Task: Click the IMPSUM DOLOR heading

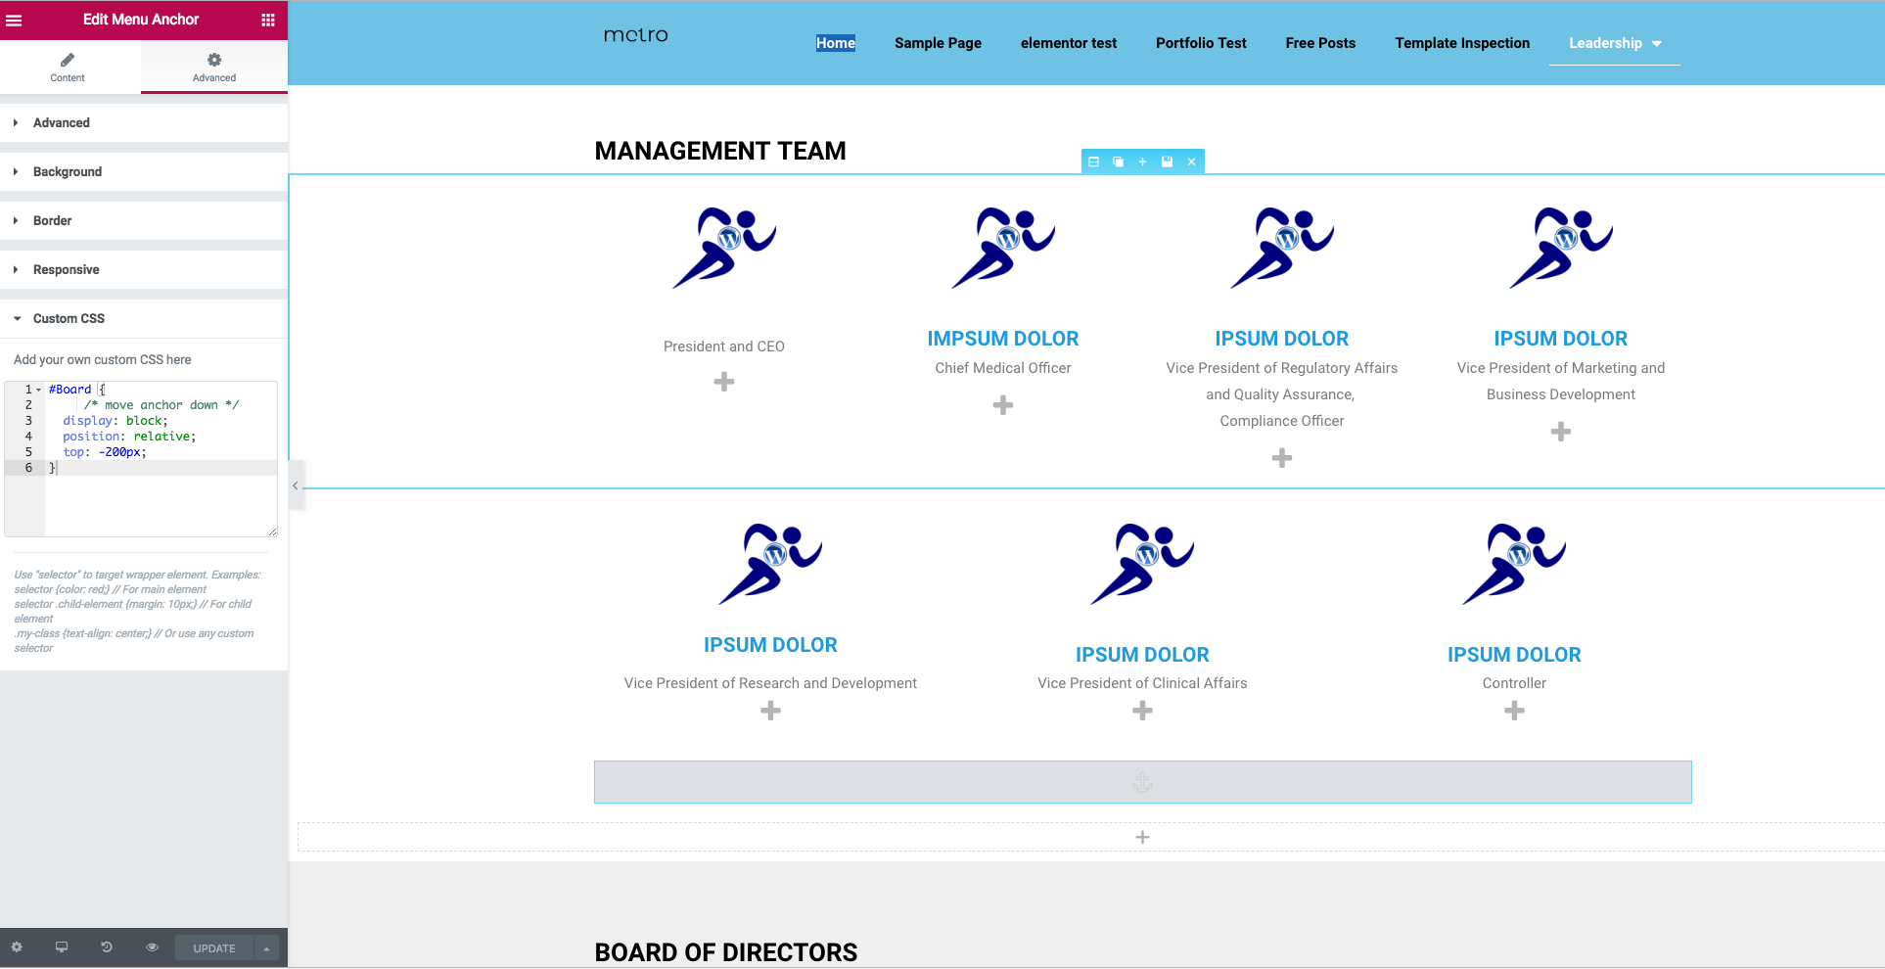Action: [x=1003, y=339]
